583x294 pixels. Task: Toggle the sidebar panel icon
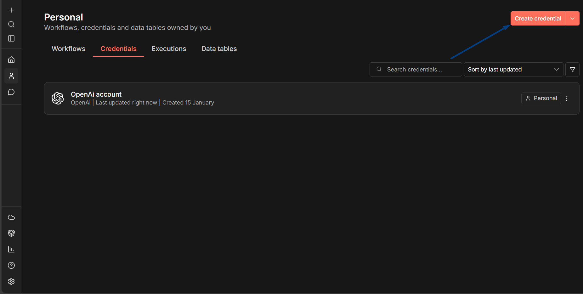coord(11,38)
